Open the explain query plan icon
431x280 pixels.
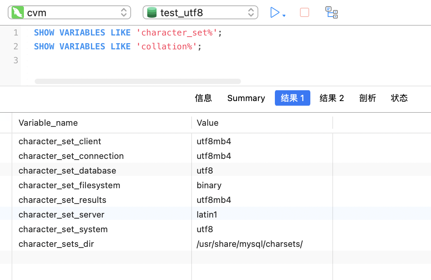[x=332, y=13]
